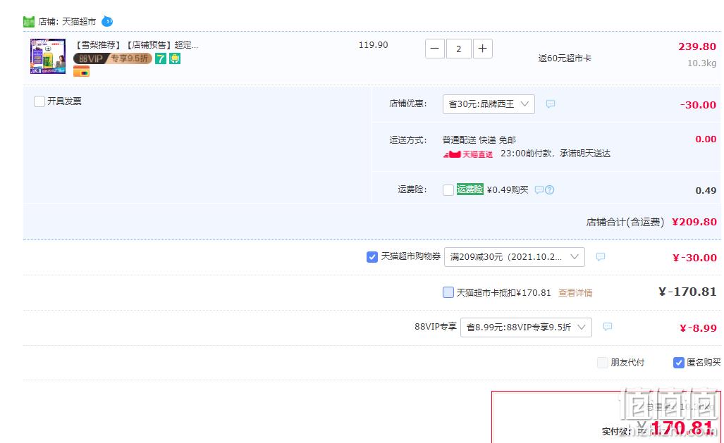Tick the 运费险 purchase checkbox
Screen dimensions: 724x443
coord(448,189)
